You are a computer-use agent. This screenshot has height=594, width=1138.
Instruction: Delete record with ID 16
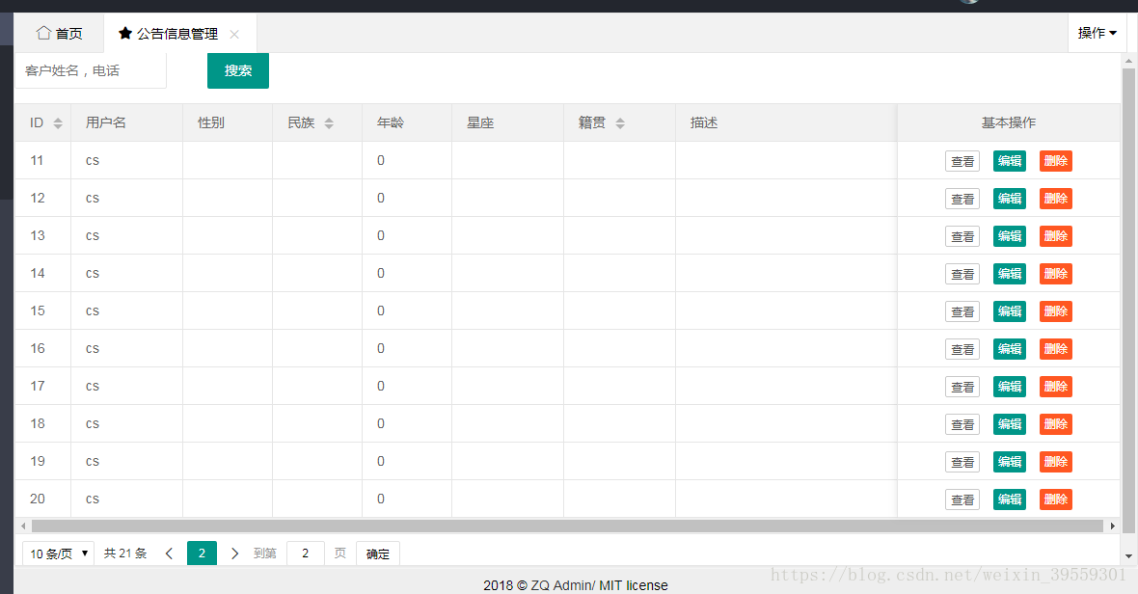pyautogui.click(x=1056, y=350)
